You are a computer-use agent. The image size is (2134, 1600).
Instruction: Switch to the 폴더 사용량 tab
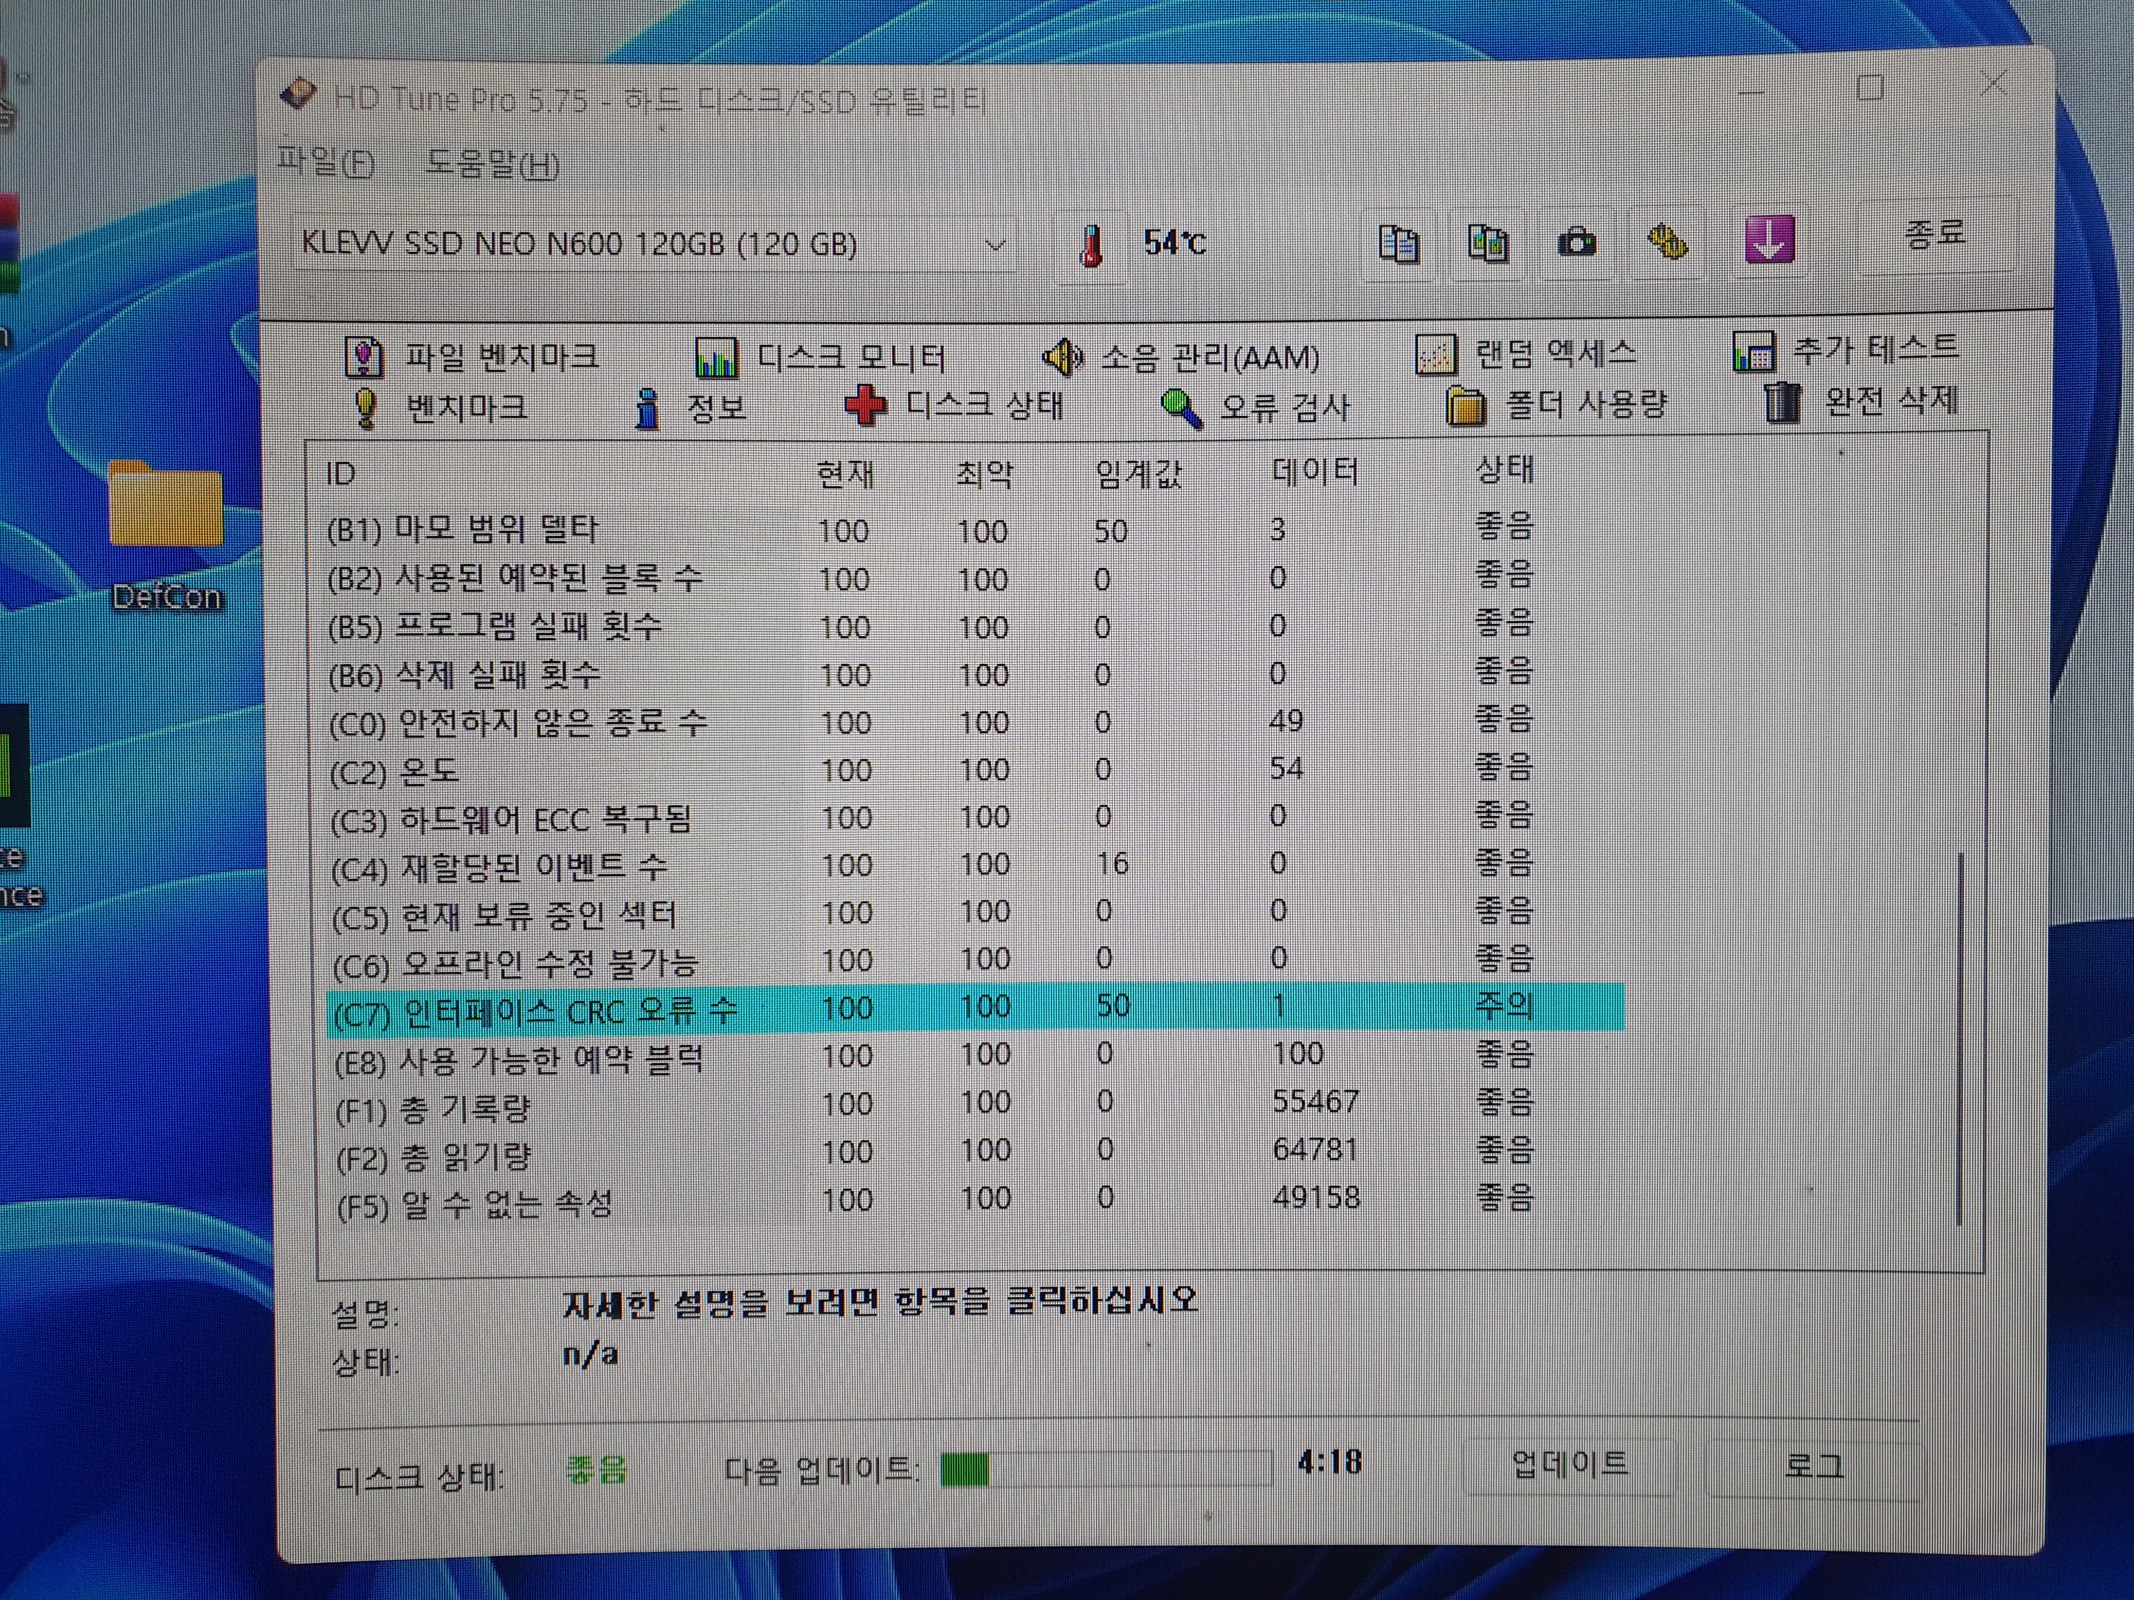[x=1556, y=405]
